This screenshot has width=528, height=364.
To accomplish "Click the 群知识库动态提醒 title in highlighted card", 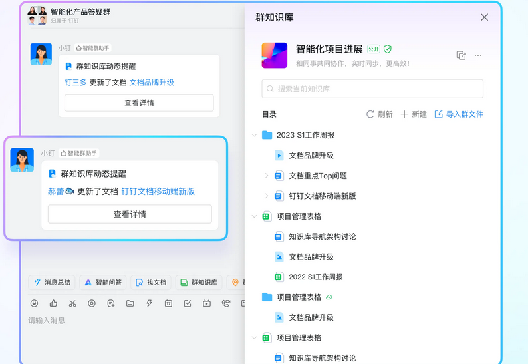I will coord(93,174).
